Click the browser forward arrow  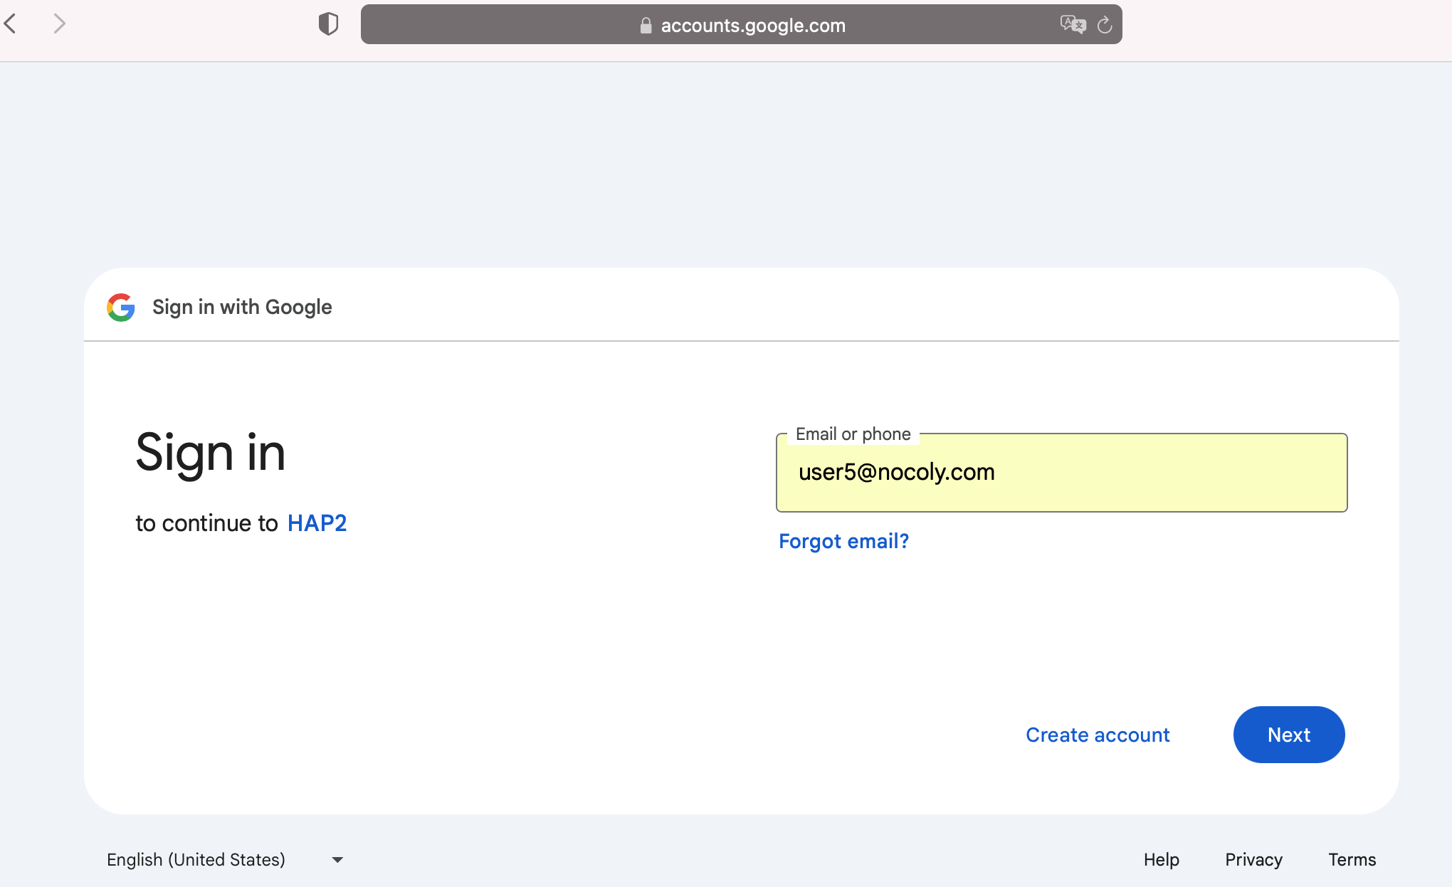pos(60,24)
